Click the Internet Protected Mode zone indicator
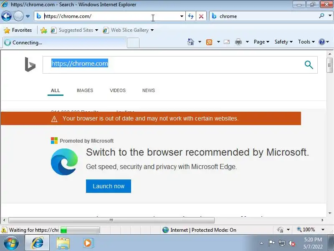334x251 pixels. click(x=200, y=230)
